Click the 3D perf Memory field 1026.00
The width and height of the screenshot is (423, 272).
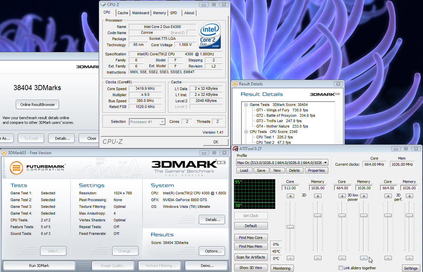click(409, 188)
